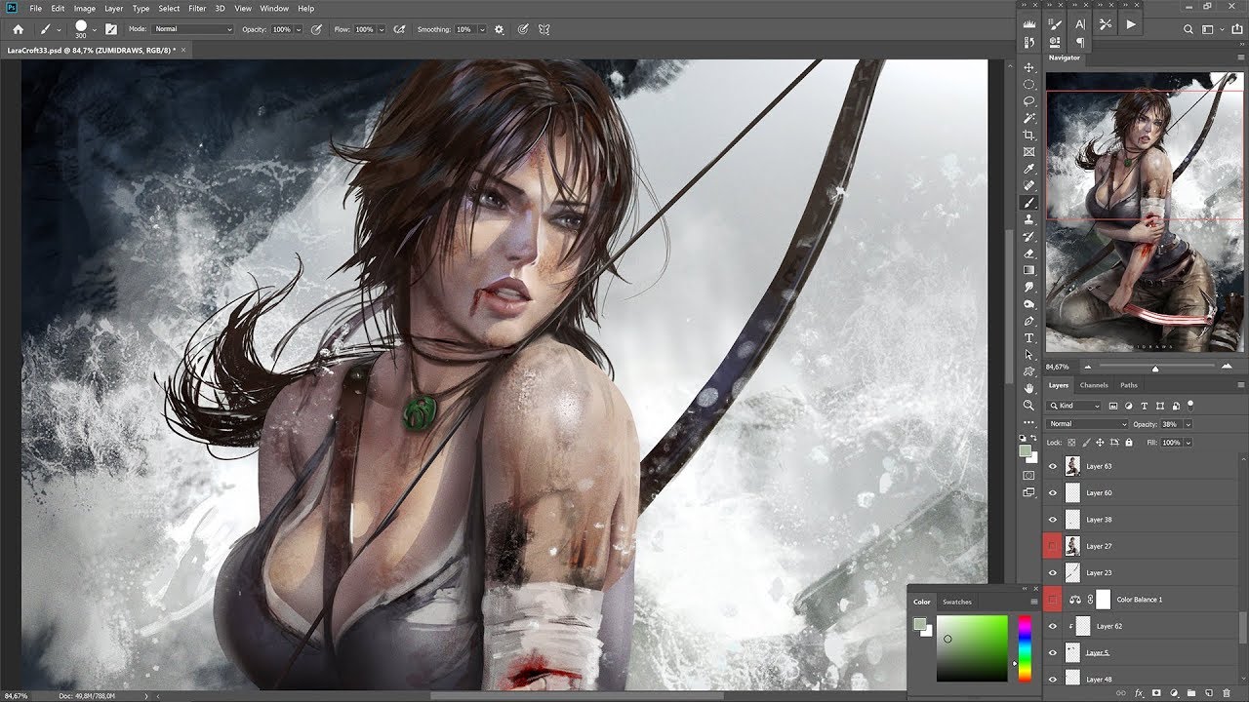Select the Eraser tool
This screenshot has height=702, width=1249.
click(1028, 253)
